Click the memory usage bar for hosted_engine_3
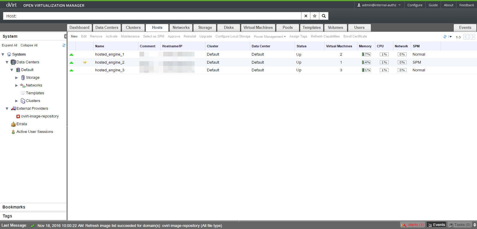Viewport: 477px width, 229px height. (366, 70)
